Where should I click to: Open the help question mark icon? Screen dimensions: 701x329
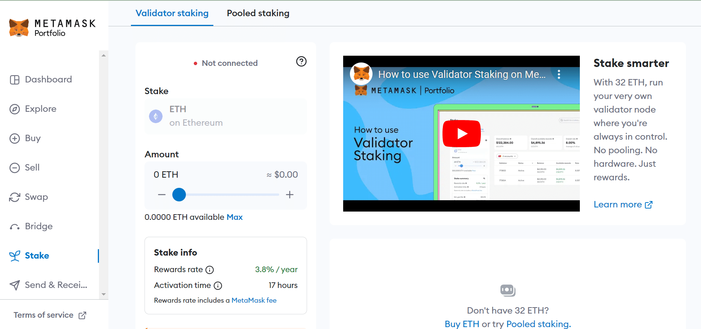tap(301, 61)
